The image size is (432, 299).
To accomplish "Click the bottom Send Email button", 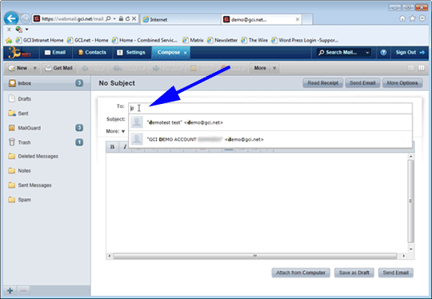I will pyautogui.click(x=396, y=273).
